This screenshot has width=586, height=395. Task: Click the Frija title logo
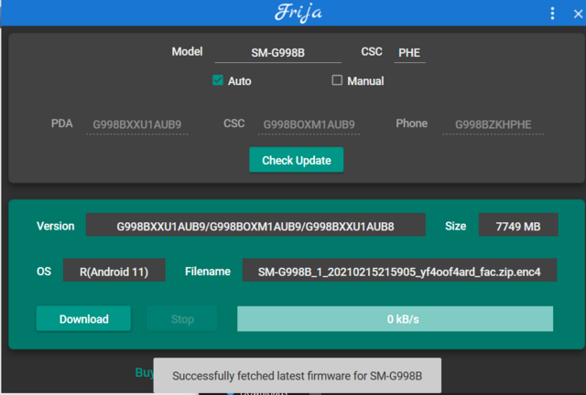click(298, 13)
